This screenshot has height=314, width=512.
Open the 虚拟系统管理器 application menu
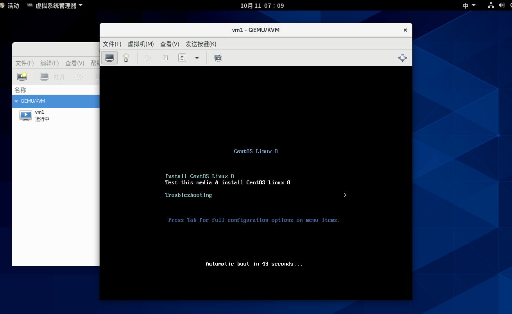click(55, 5)
